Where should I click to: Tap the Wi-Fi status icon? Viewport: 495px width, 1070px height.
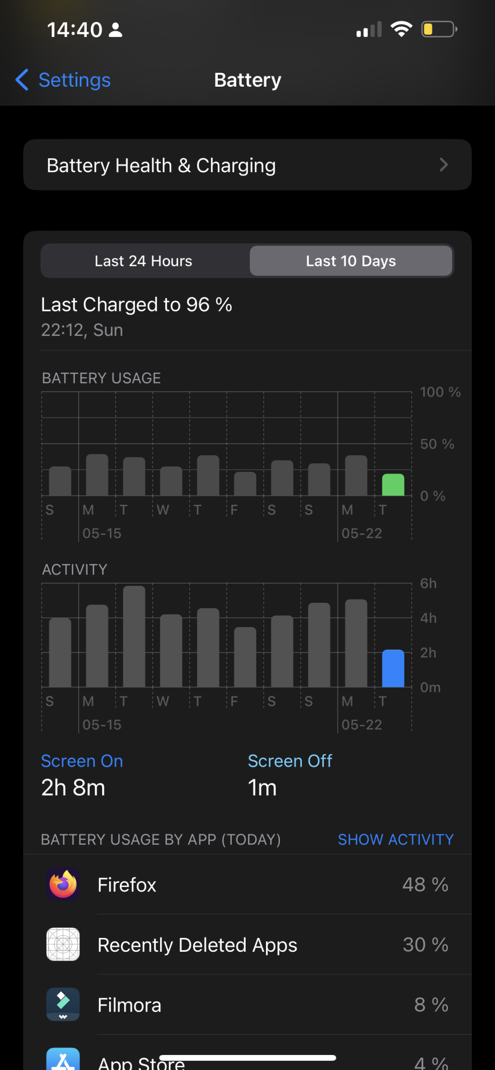(x=401, y=29)
